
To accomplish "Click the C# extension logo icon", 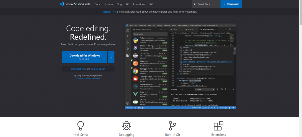I will [x=135, y=102].
